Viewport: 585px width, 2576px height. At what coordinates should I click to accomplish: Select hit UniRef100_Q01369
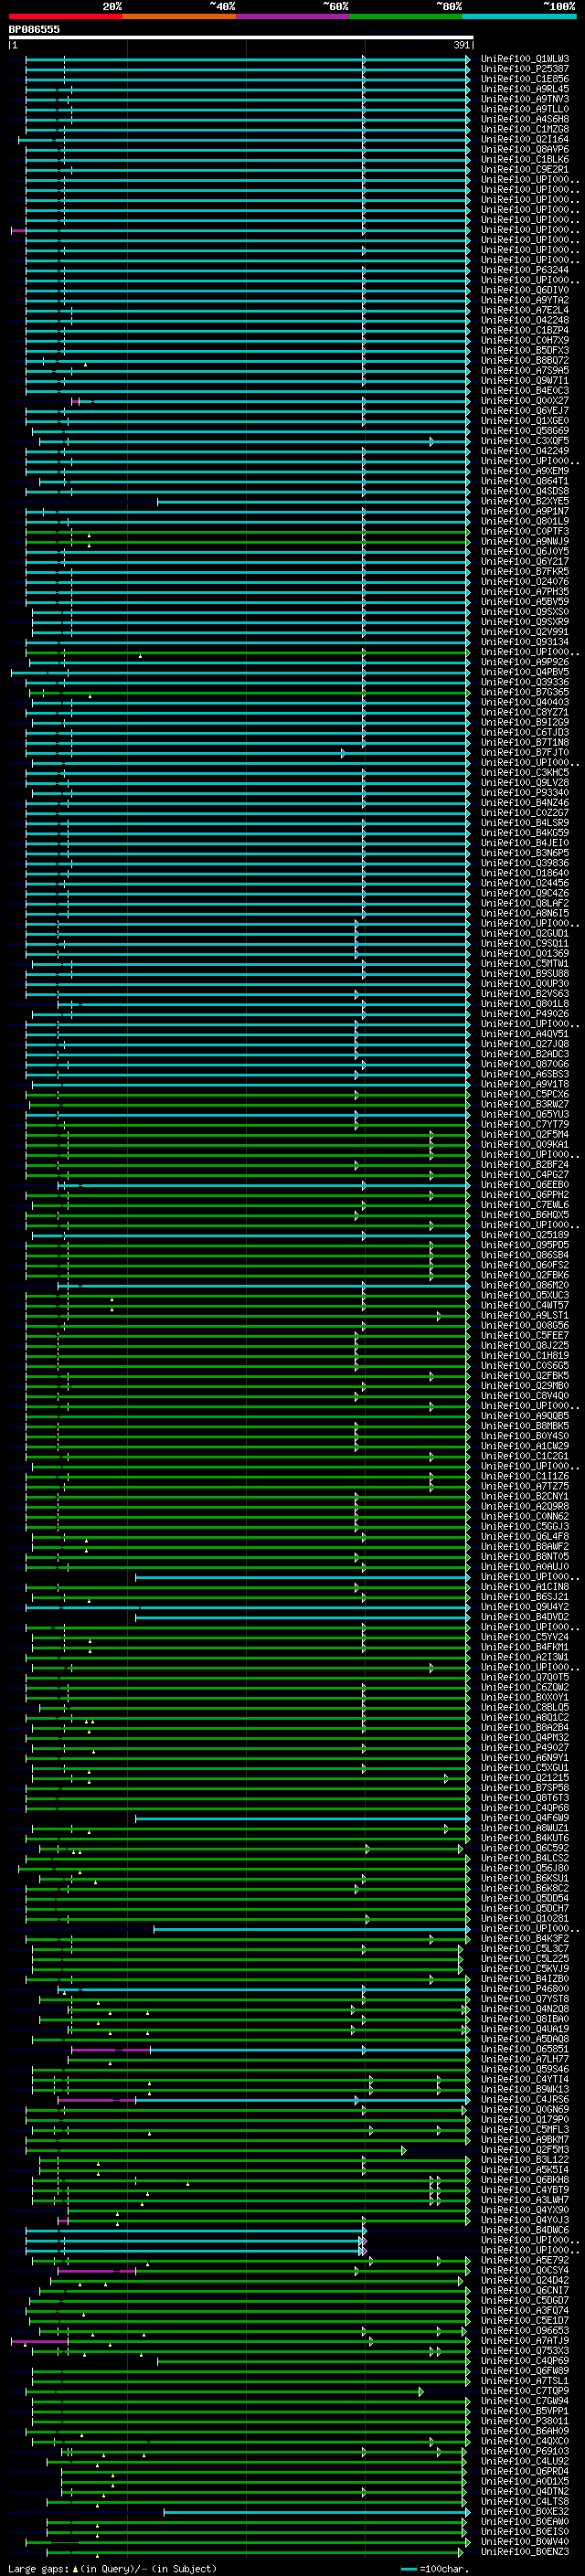[x=524, y=954]
